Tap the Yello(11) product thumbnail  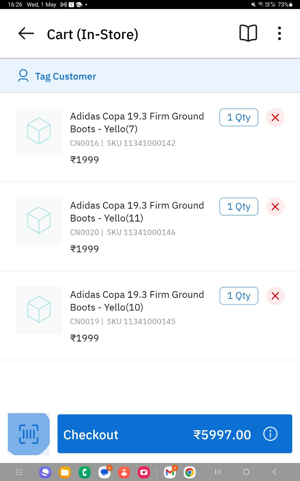tap(39, 221)
